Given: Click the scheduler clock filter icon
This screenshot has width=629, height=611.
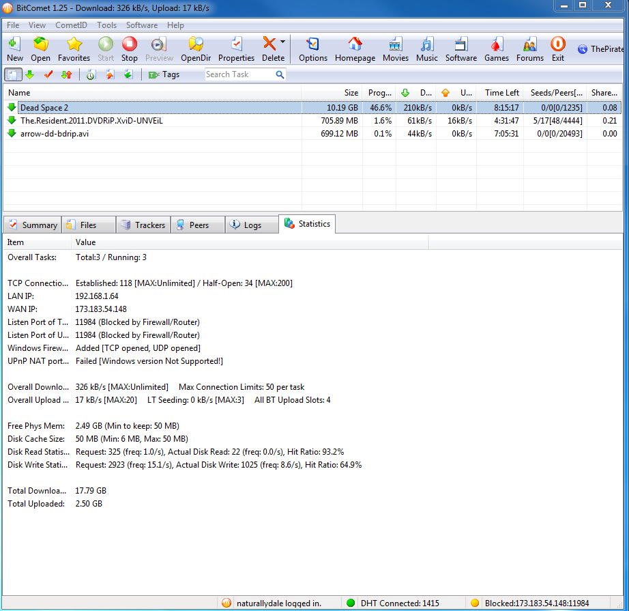Looking at the screenshot, I should (x=91, y=74).
